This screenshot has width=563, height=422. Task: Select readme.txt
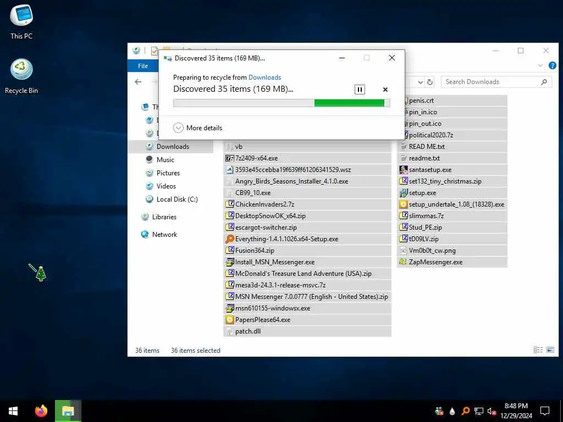click(452, 158)
